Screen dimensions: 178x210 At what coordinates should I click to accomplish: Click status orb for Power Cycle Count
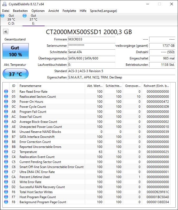6,106
